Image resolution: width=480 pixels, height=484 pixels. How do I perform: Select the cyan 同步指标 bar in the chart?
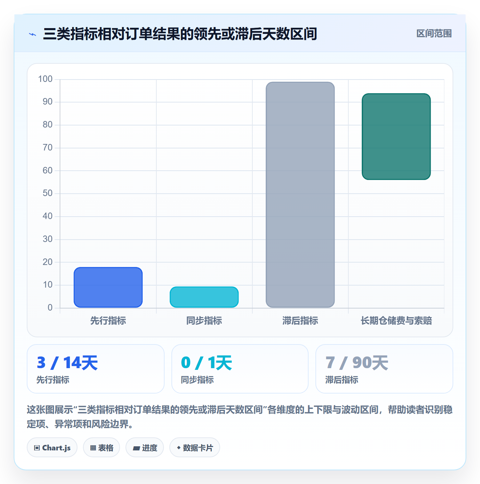click(204, 297)
